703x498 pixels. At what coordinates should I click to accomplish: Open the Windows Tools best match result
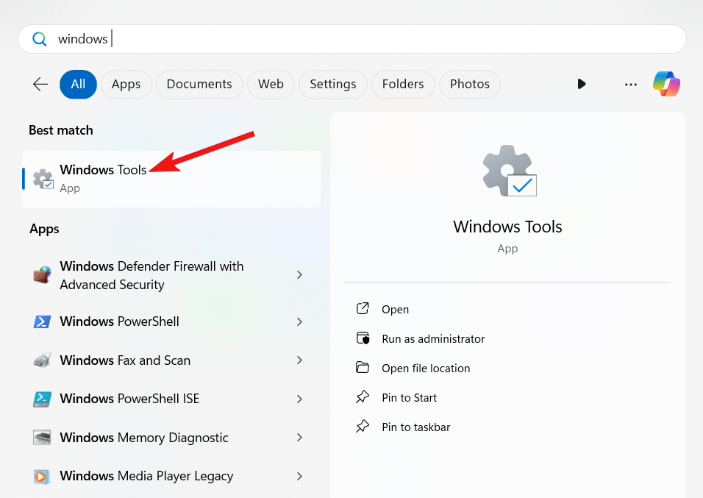tap(103, 178)
